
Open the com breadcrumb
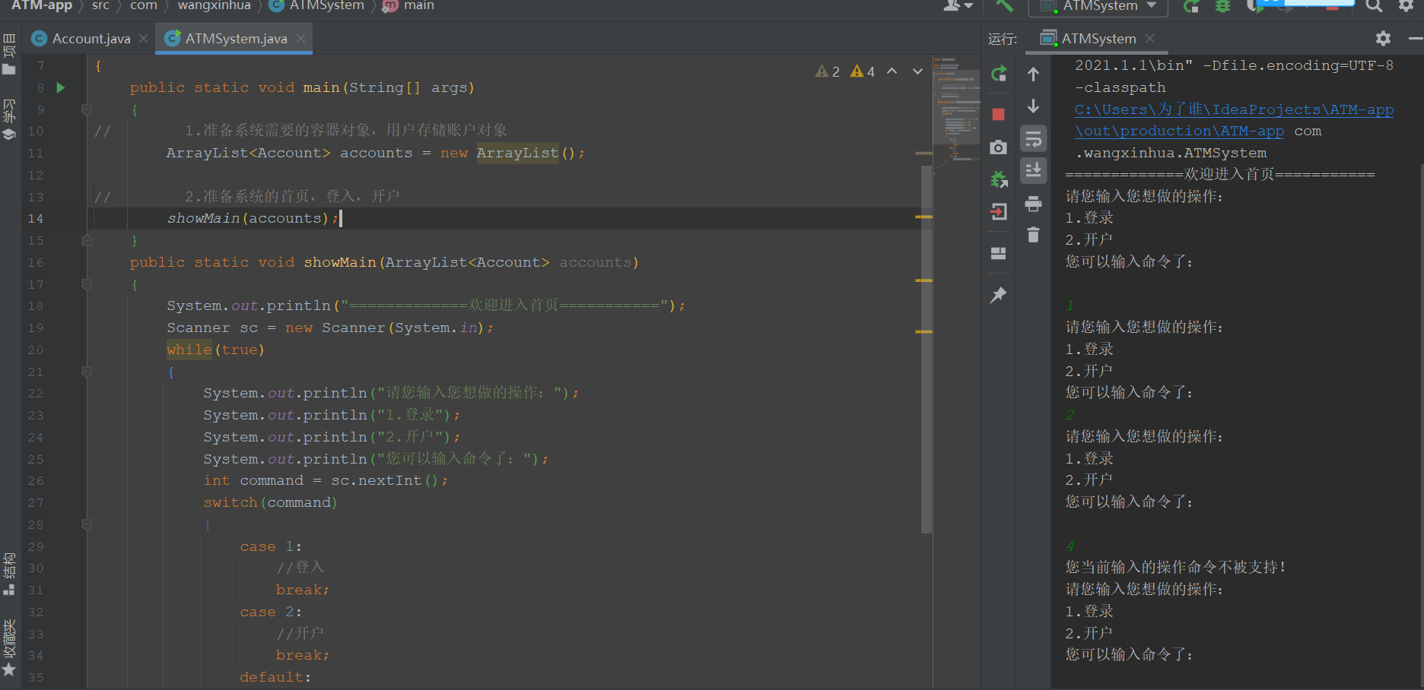point(144,5)
